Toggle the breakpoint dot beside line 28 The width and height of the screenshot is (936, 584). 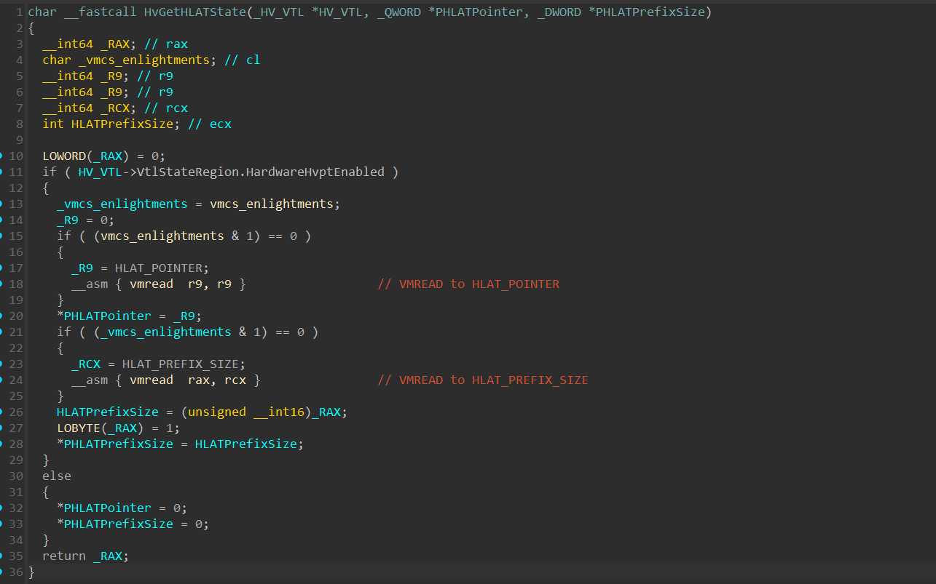[x=2, y=444]
